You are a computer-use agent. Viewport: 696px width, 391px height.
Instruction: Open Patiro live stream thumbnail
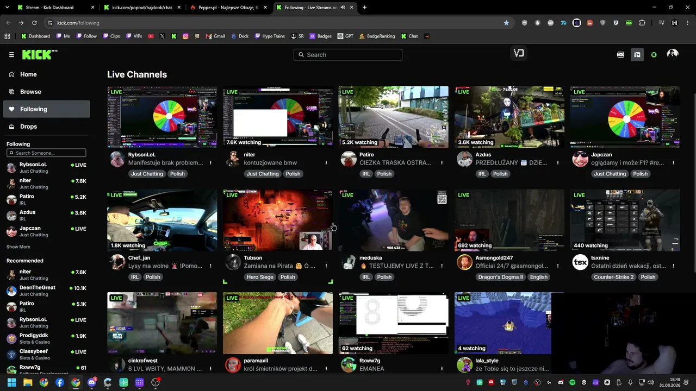(394, 117)
